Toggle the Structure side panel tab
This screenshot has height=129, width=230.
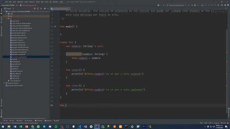click(x=1, y=102)
